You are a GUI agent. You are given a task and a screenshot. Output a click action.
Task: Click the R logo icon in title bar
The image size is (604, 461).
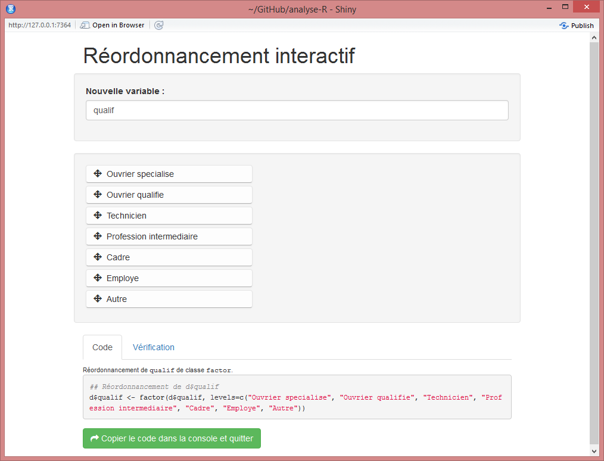tap(11, 8)
